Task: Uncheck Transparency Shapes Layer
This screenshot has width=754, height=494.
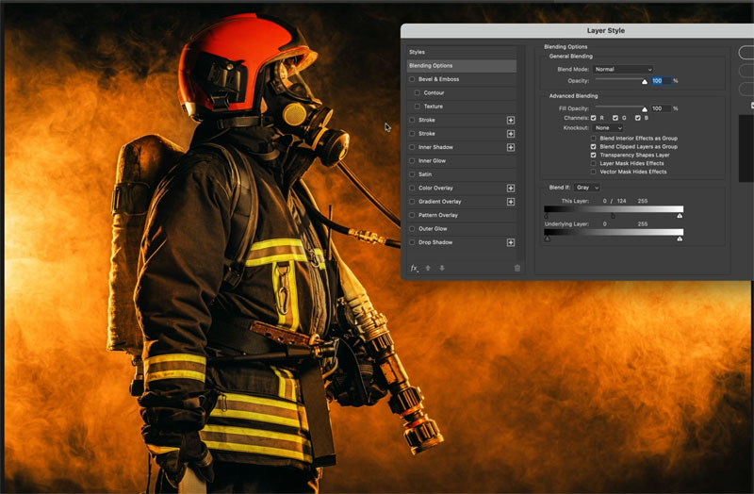Action: [x=594, y=155]
